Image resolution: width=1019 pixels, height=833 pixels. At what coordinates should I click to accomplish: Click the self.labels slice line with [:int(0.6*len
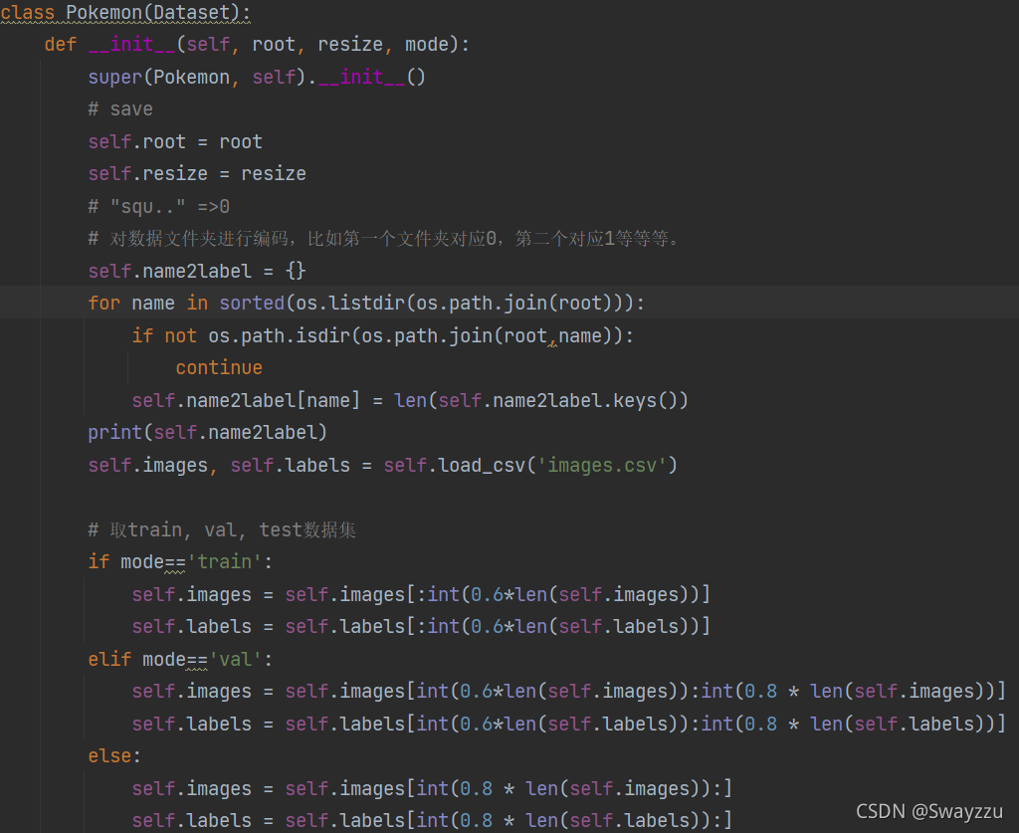pos(421,626)
